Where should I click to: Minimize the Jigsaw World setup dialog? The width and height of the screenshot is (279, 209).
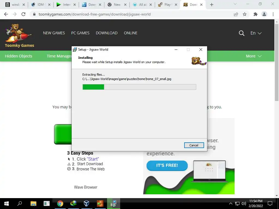[x=176, y=50]
